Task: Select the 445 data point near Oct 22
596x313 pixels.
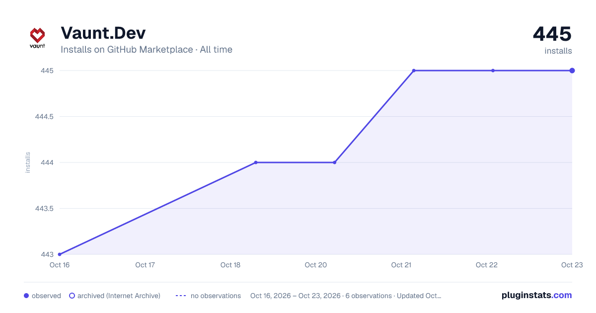Action: 493,71
